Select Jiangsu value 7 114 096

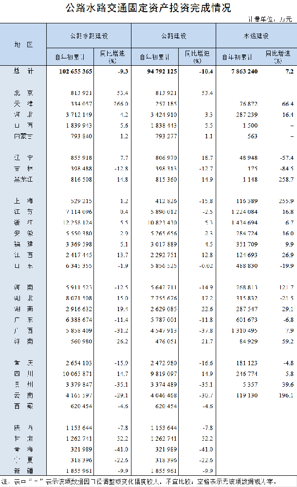coord(79,212)
